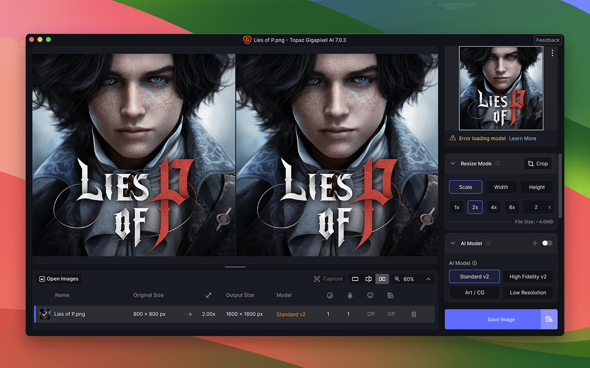Collapse the AI Model section chevron
Image resolution: width=590 pixels, height=368 pixels.
(453, 243)
